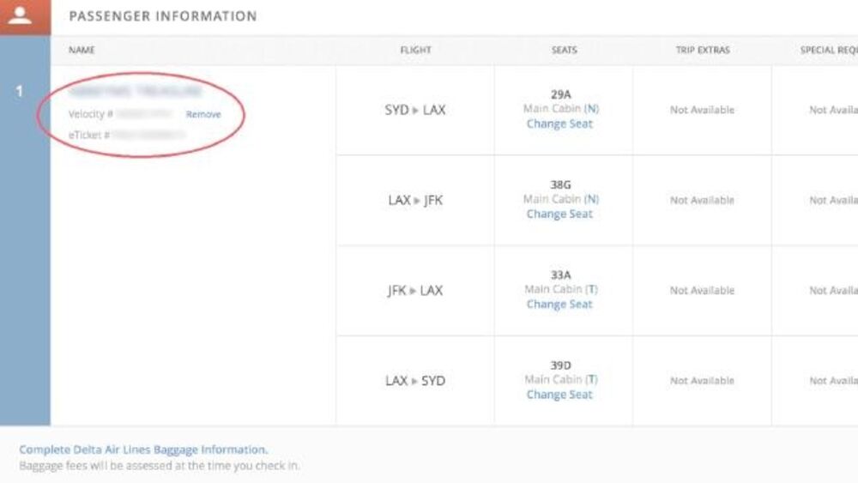Click the arrow icon between LAX and SYD
The height and width of the screenshot is (483, 858).
point(415,381)
